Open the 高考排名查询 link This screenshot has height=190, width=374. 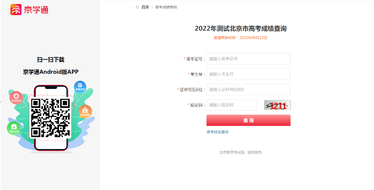tap(217, 132)
